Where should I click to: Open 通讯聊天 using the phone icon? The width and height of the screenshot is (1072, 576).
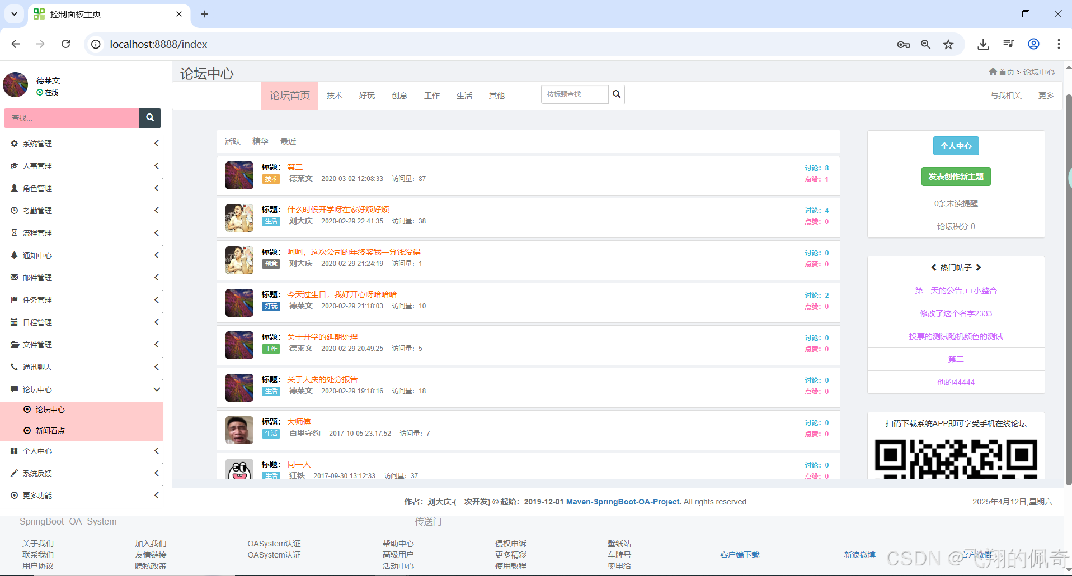[14, 367]
